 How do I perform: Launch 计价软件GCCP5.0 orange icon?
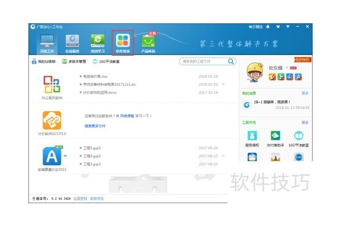[x=52, y=120]
